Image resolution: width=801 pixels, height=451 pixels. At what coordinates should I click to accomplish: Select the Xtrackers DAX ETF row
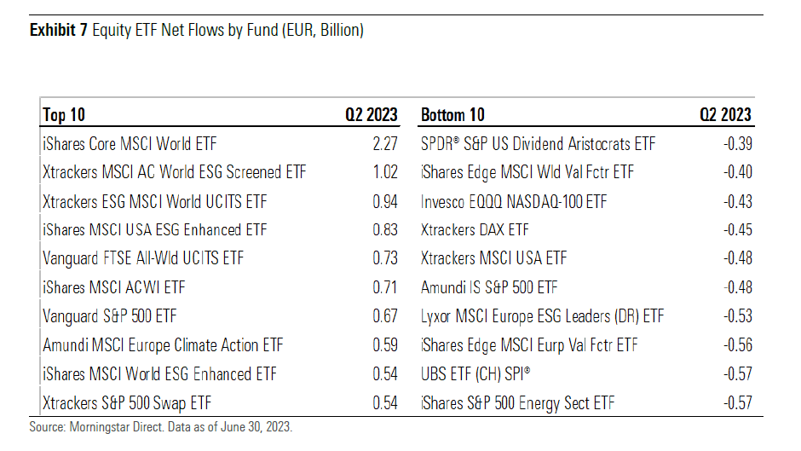coord(475,230)
